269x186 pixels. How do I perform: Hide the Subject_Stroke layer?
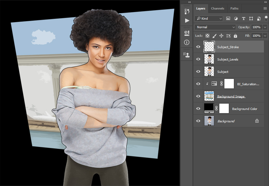click(x=198, y=47)
